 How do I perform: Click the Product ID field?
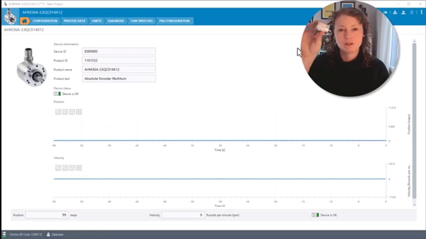pos(119,60)
